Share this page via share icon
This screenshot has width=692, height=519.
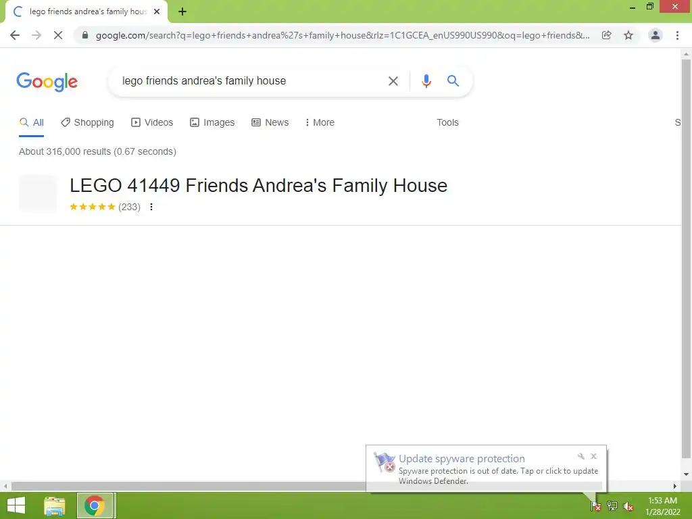pyautogui.click(x=607, y=35)
